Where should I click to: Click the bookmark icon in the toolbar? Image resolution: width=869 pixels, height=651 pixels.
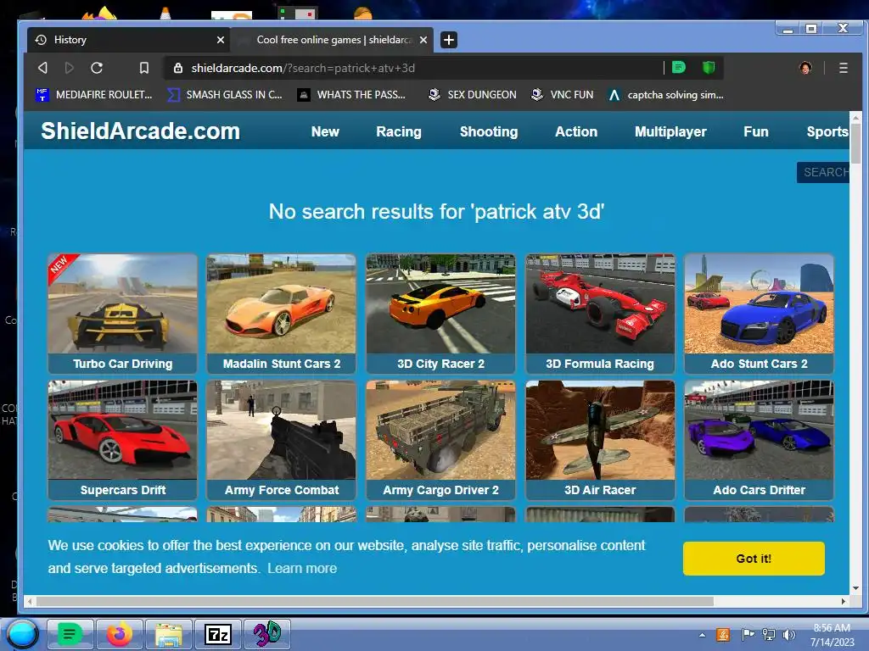tap(144, 68)
